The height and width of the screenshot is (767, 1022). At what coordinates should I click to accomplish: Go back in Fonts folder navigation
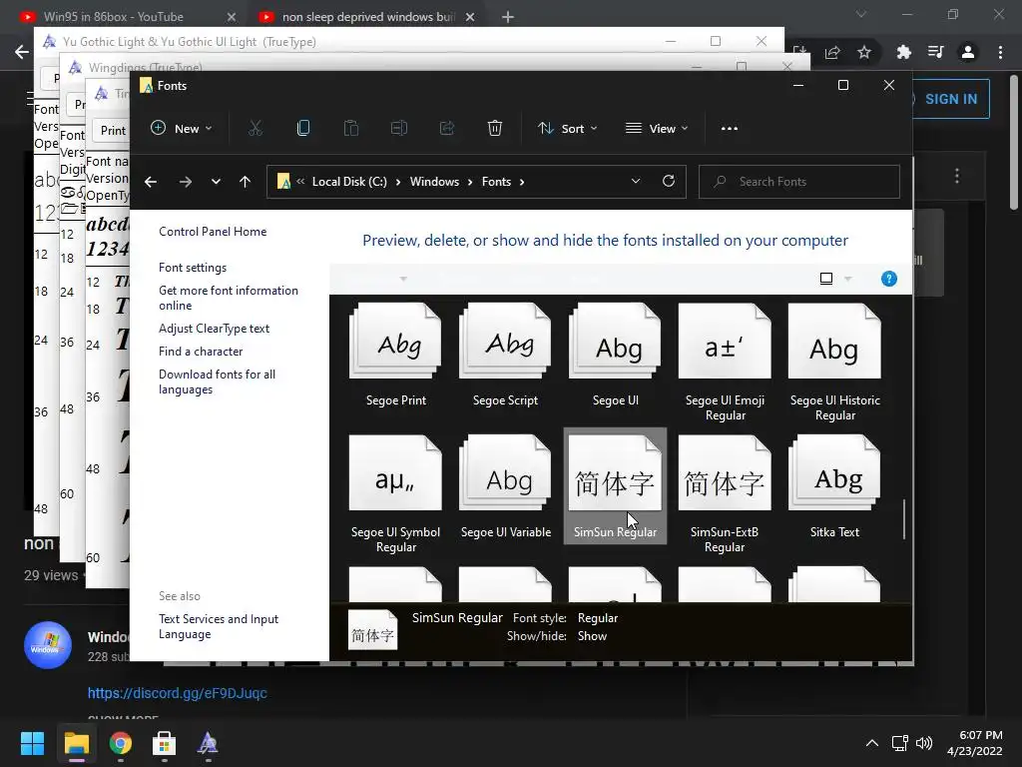click(x=151, y=182)
